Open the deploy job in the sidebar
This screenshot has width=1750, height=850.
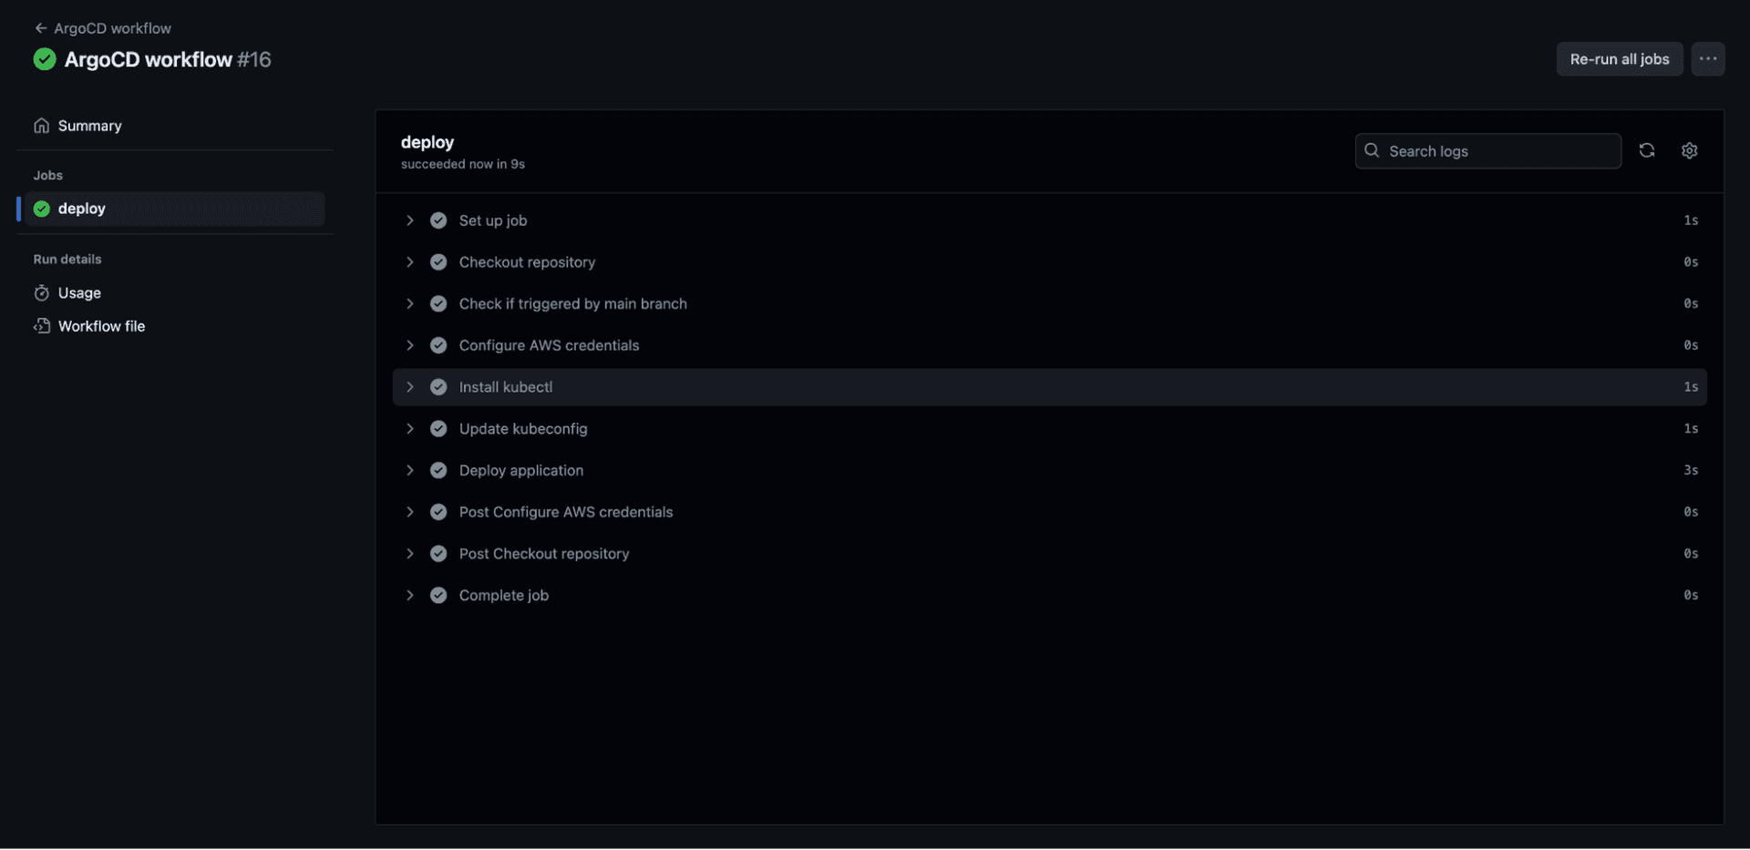pos(81,208)
